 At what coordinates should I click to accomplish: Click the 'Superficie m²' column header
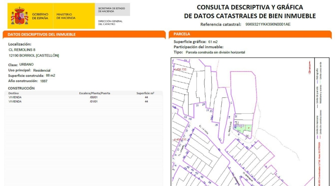pos(145,93)
